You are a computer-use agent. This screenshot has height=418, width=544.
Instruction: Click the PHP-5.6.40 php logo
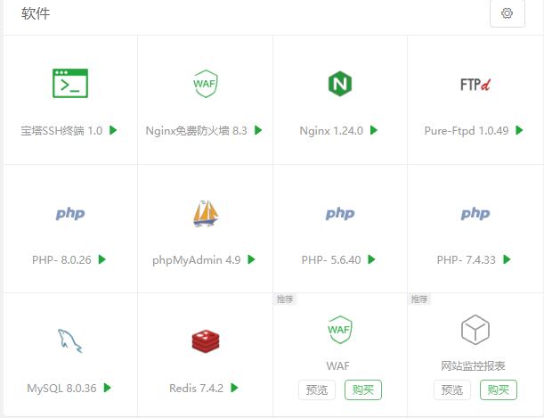340,213
